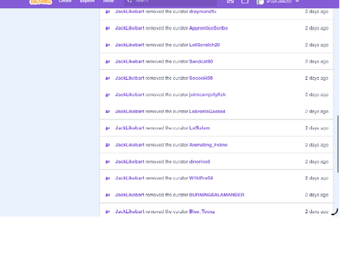Open curator profile LoliScratch20
Image resolution: width=345 pixels, height=259 pixels.
tap(205, 45)
